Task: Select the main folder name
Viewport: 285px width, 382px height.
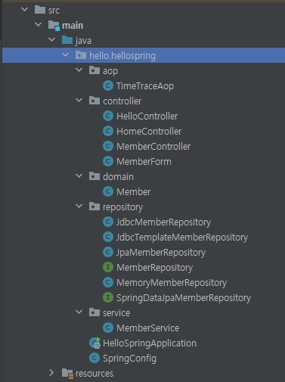Action: pyautogui.click(x=73, y=26)
